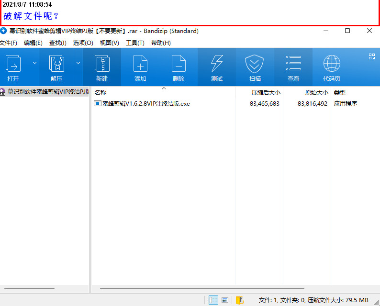This screenshot has width=380, height=306.
Task: Open the 工具(T) menu
Action: coord(135,43)
